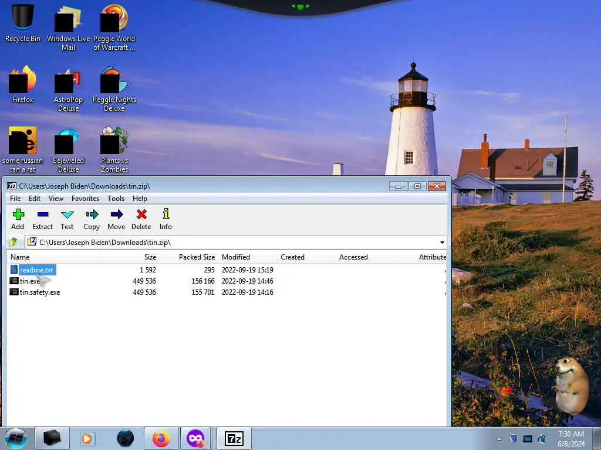Viewport: 601px width, 450px height.
Task: Close the 7-Zip window
Action: coord(437,186)
